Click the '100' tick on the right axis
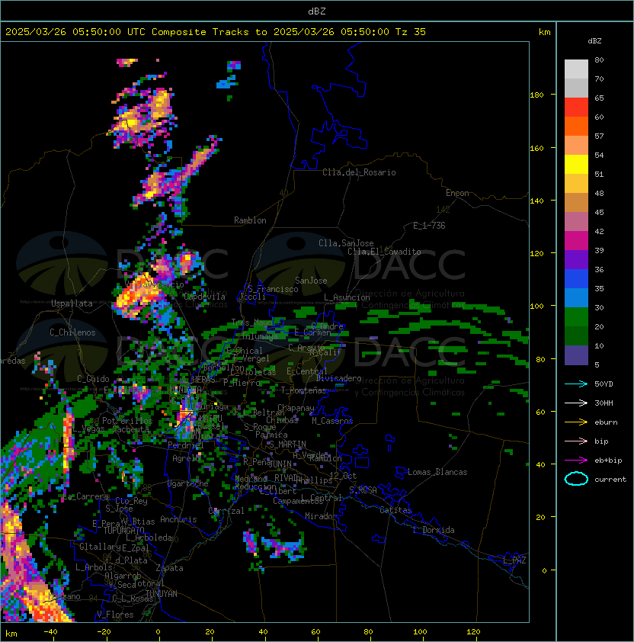 tap(536, 307)
